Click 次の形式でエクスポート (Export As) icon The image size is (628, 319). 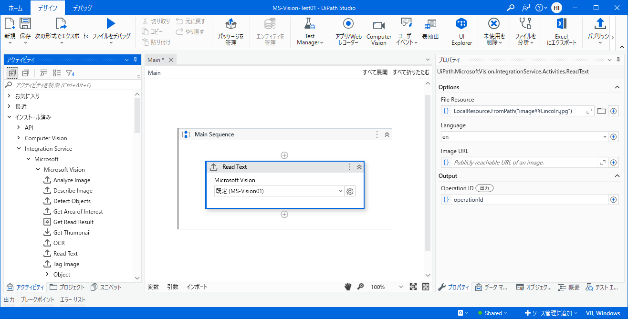point(61,24)
